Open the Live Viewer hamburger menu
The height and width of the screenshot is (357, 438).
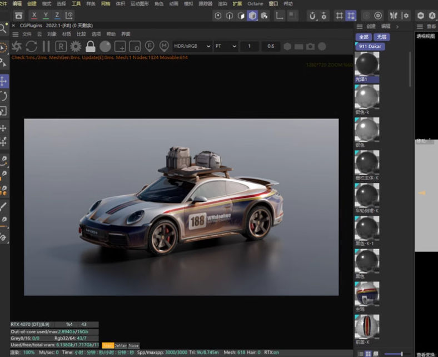(16, 34)
